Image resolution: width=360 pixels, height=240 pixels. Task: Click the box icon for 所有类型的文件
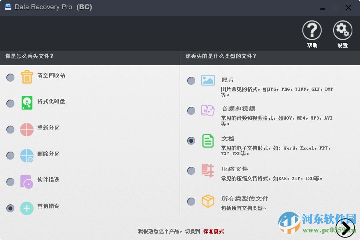coord(208,201)
